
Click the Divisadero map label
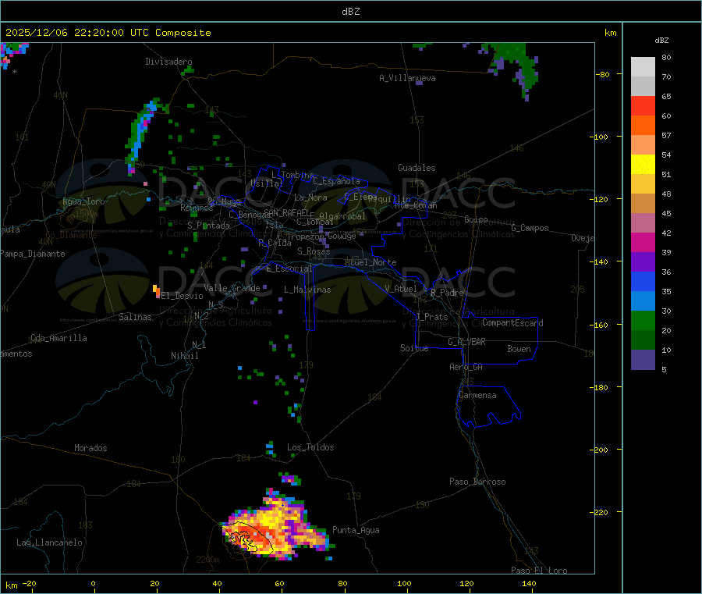tap(168, 62)
